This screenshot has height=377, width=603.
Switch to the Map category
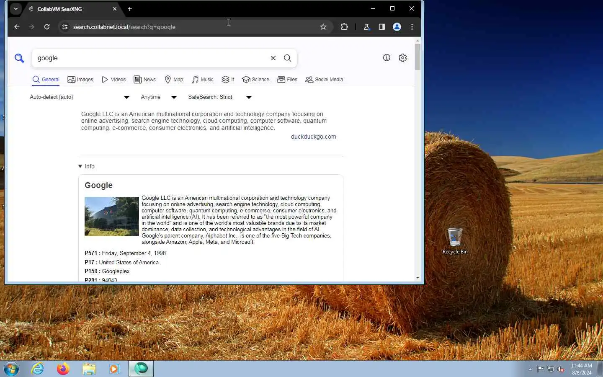174,80
